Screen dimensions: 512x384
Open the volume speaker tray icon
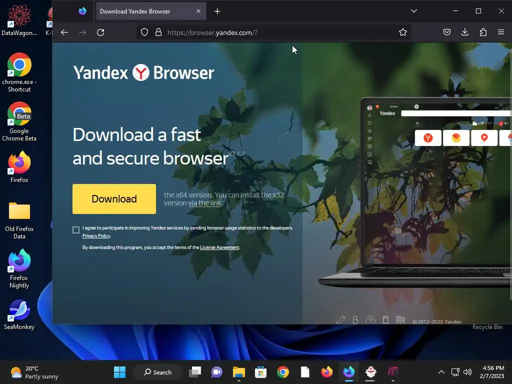pyautogui.click(x=467, y=372)
